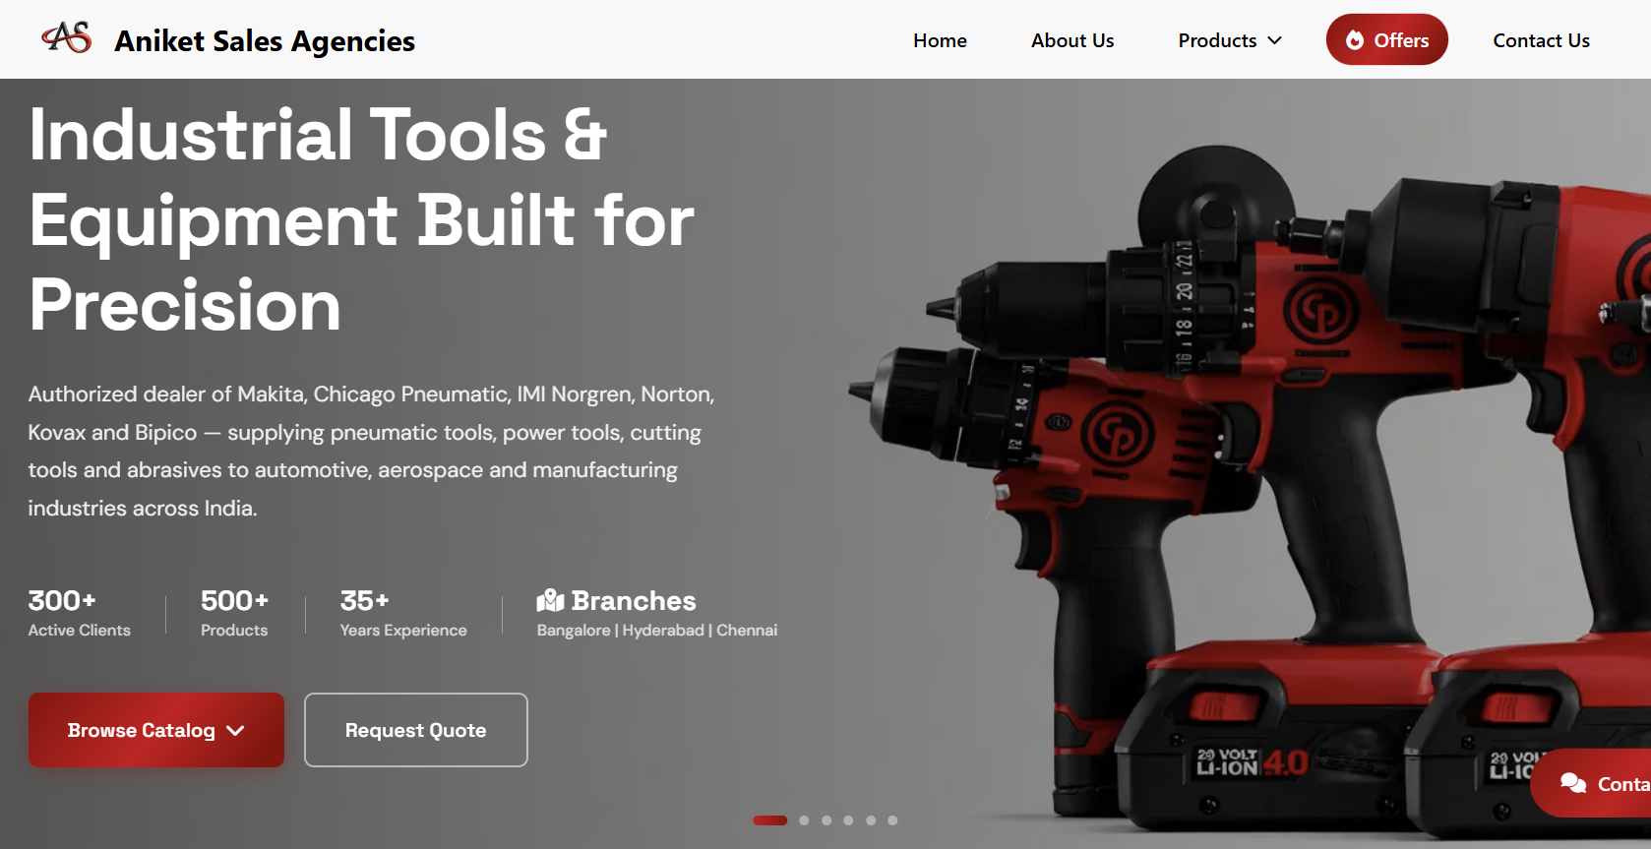
Task: Open the floating Contact chat button
Action: click(x=1591, y=783)
